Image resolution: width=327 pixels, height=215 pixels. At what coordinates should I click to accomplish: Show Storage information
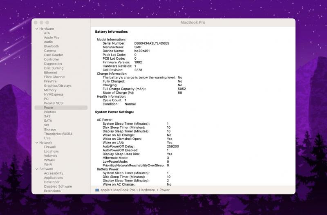click(x=50, y=130)
